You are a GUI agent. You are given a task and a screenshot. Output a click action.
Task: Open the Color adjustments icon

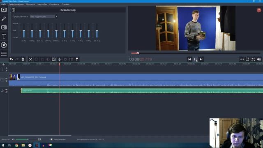tap(48, 59)
